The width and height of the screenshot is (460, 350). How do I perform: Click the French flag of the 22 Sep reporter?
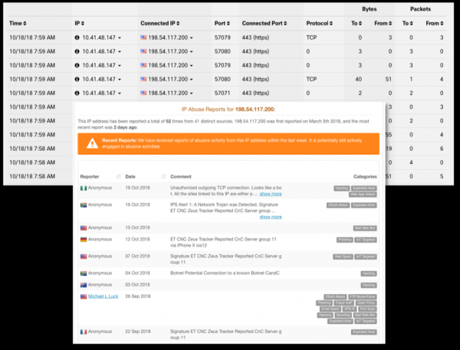coord(84,330)
